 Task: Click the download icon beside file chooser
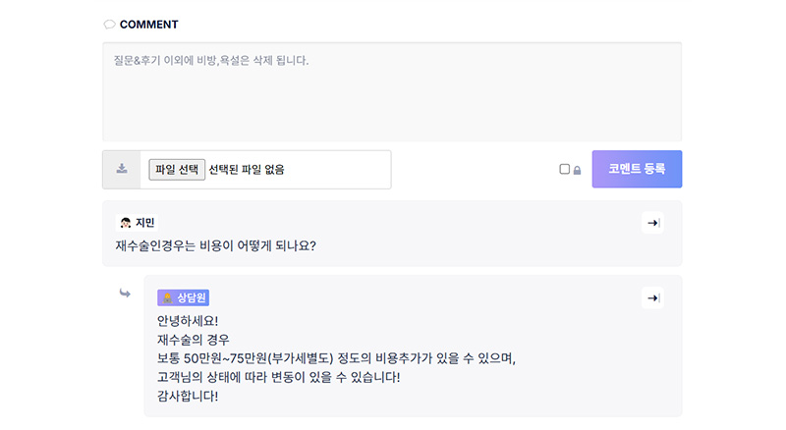(x=122, y=169)
